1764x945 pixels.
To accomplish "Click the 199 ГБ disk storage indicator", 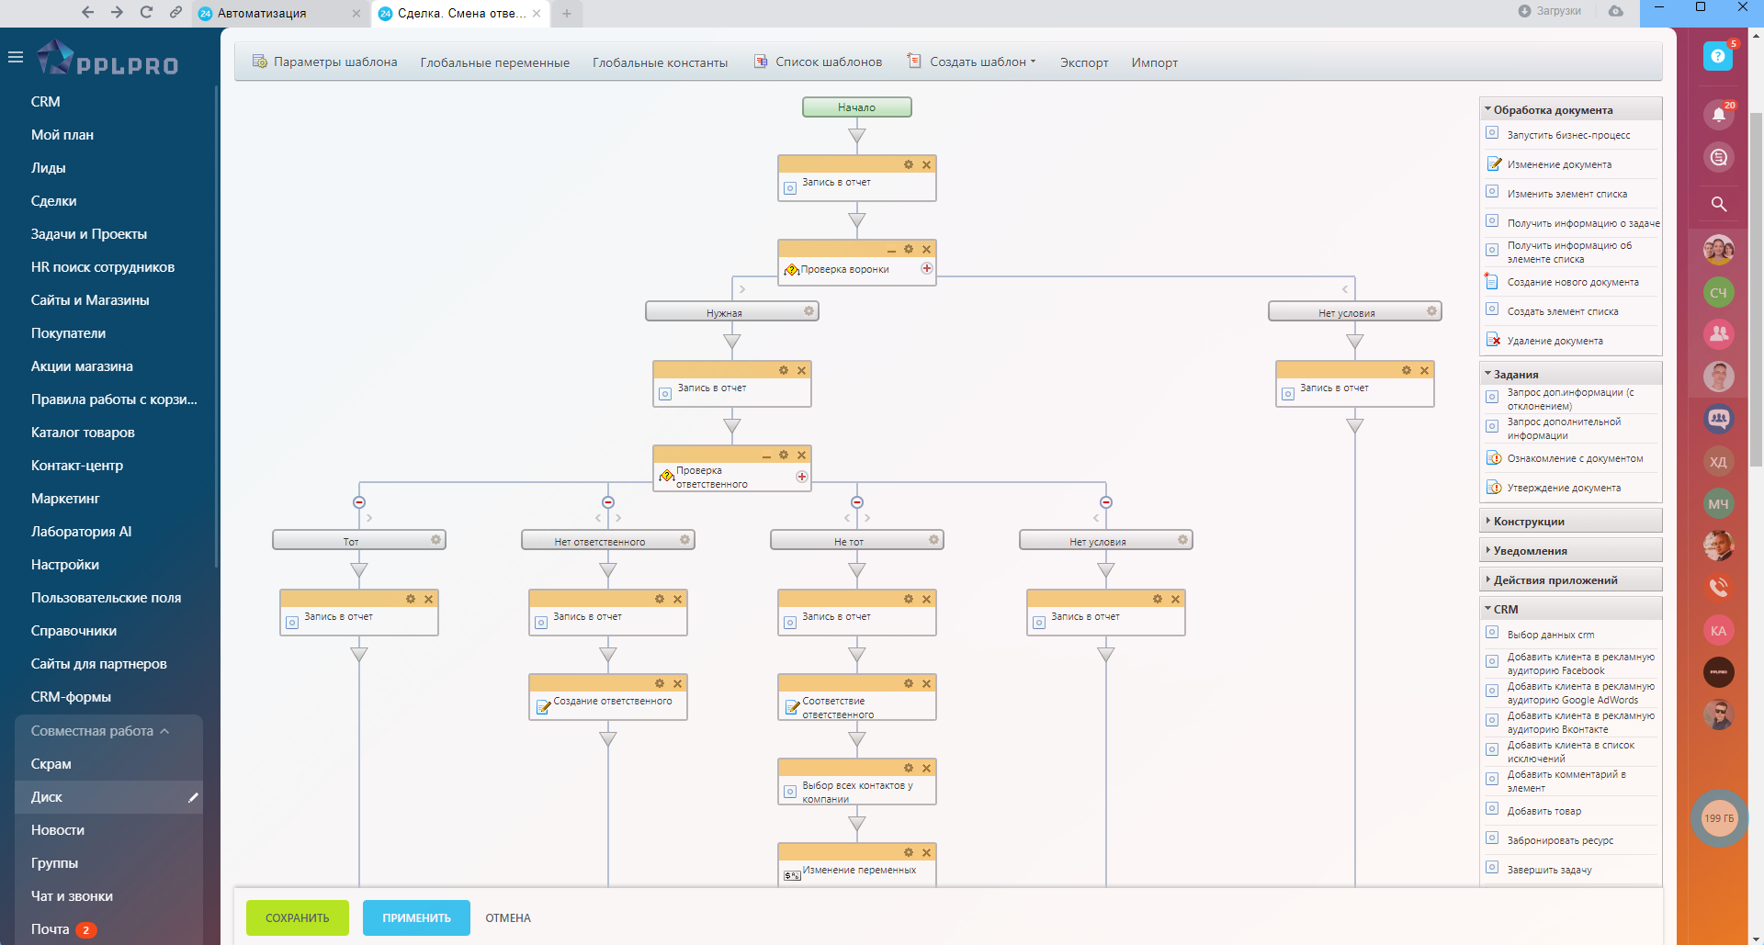I will pyautogui.click(x=1718, y=818).
